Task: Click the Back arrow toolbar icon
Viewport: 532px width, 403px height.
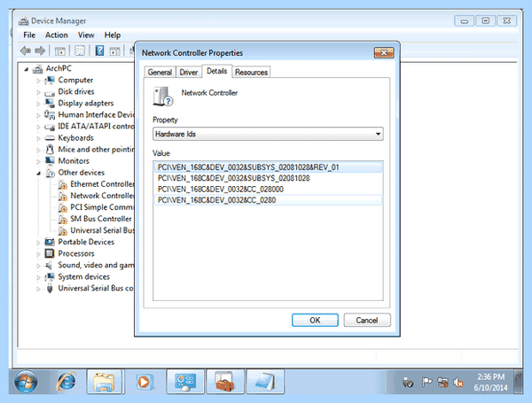Action: pos(26,50)
